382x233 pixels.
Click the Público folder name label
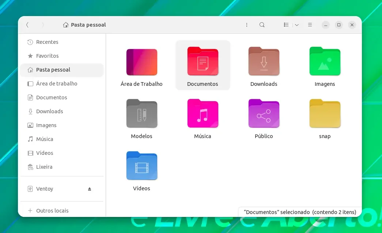tap(264, 136)
